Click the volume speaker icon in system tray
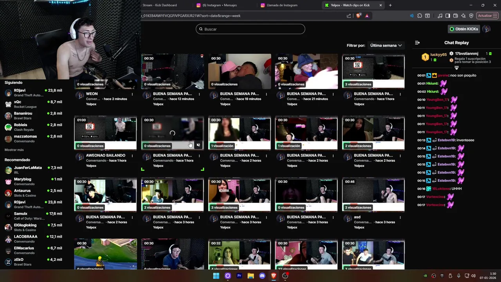The height and width of the screenshot is (282, 501). coord(473,276)
